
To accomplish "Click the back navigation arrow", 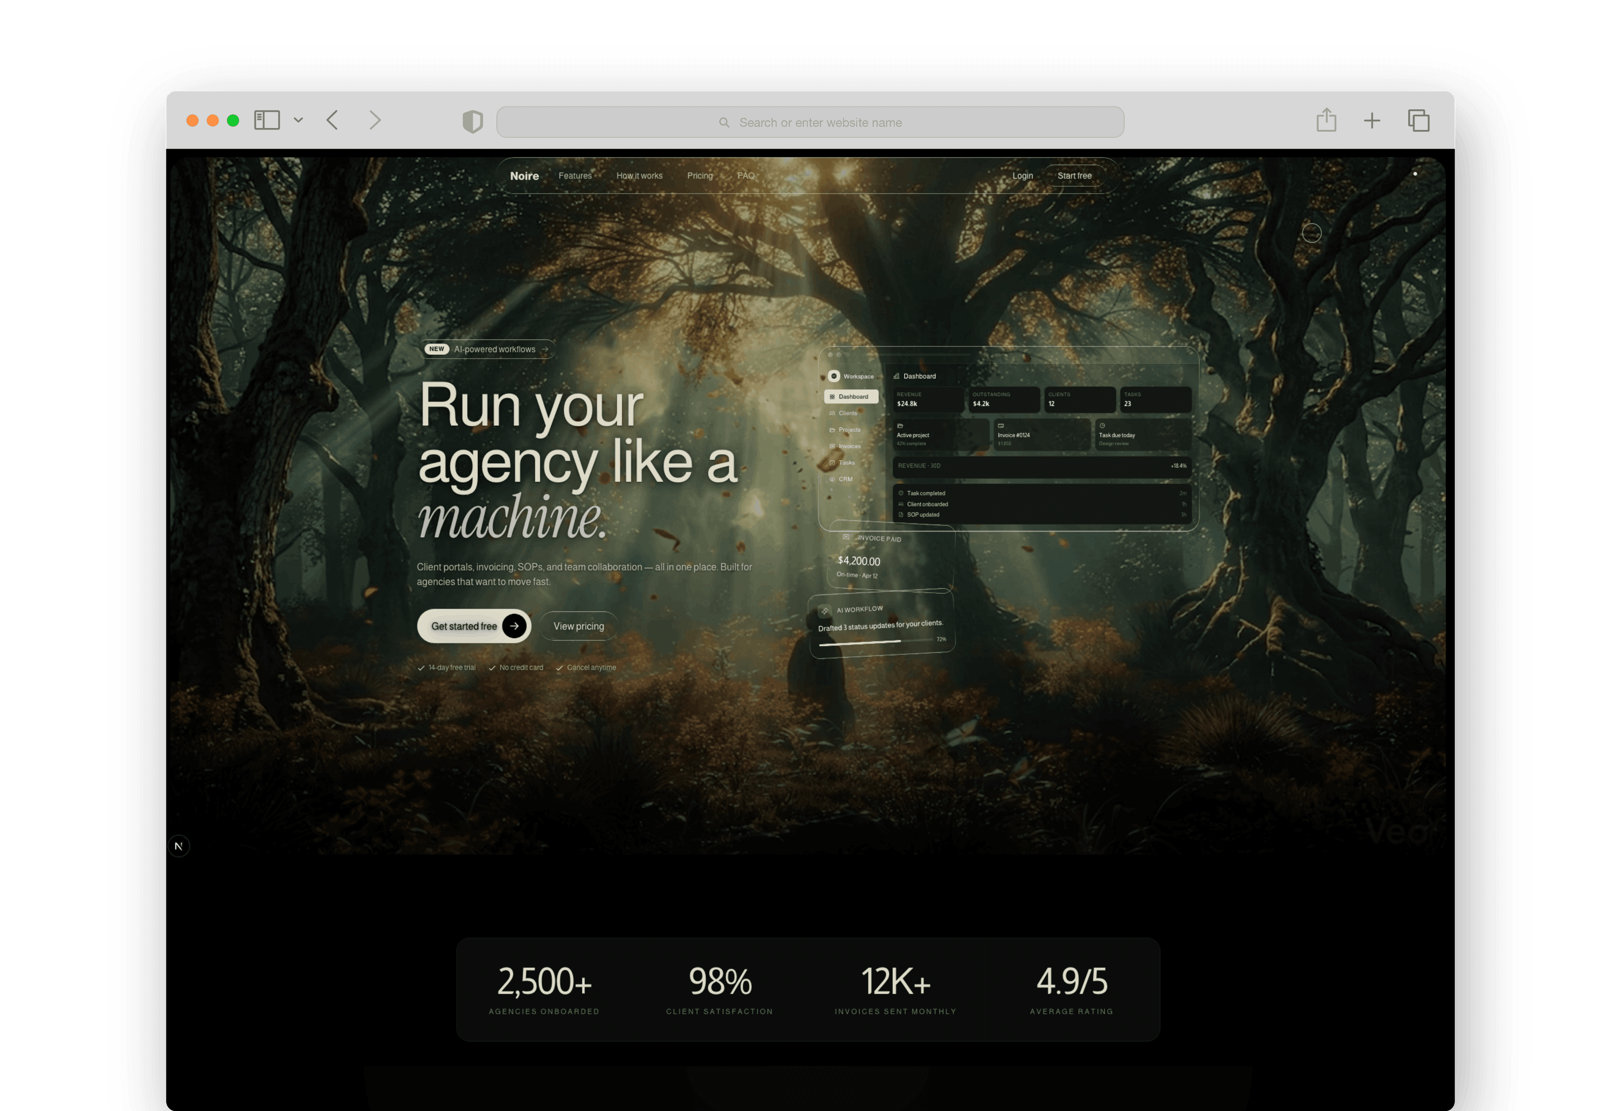I will 332,121.
